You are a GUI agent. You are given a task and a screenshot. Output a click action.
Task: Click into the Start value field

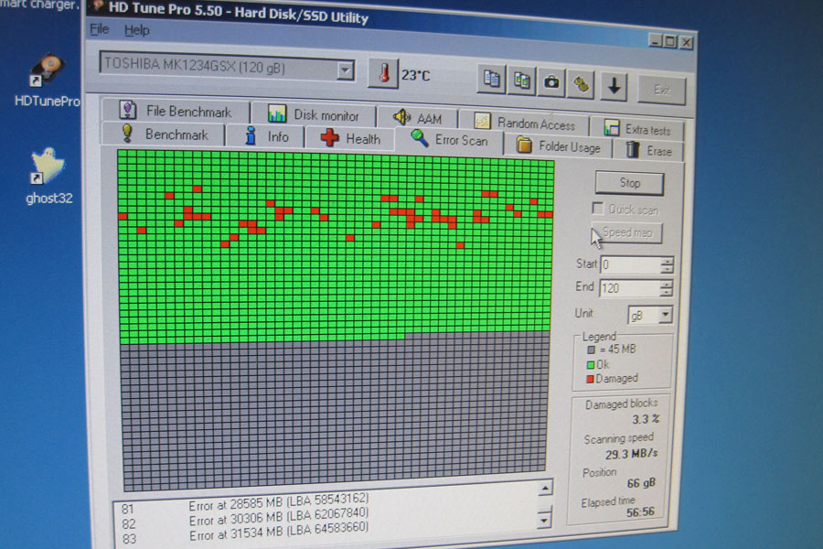pos(630,264)
